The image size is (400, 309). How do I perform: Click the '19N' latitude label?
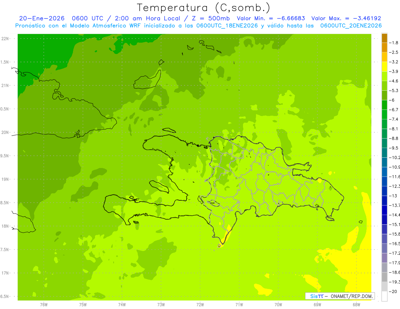point(5,179)
